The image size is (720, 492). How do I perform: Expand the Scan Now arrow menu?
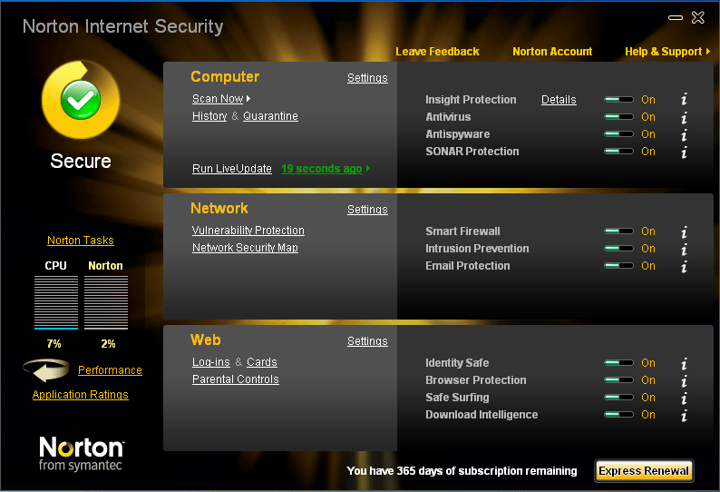click(x=248, y=99)
